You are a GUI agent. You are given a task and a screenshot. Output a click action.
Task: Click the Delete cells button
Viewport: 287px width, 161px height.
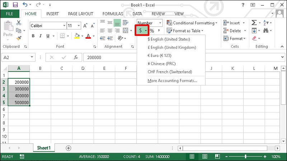point(232,31)
